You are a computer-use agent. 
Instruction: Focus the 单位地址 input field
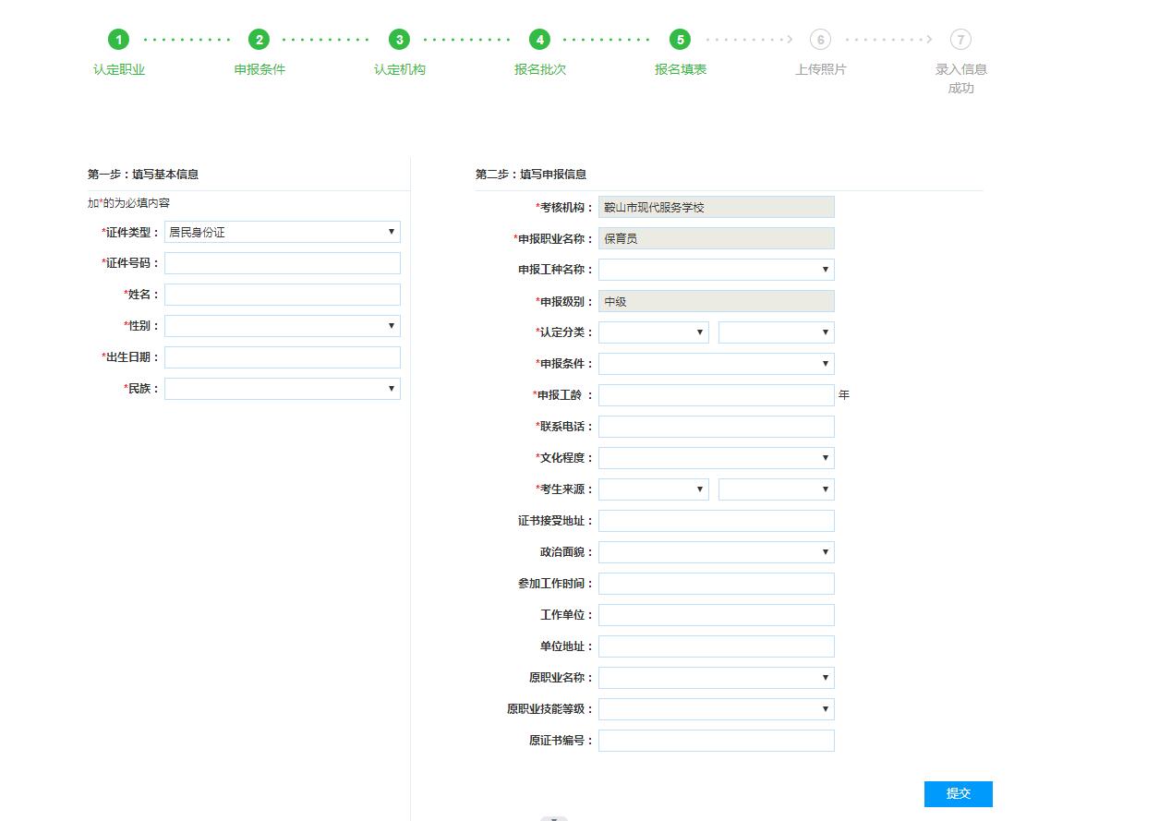pos(717,646)
